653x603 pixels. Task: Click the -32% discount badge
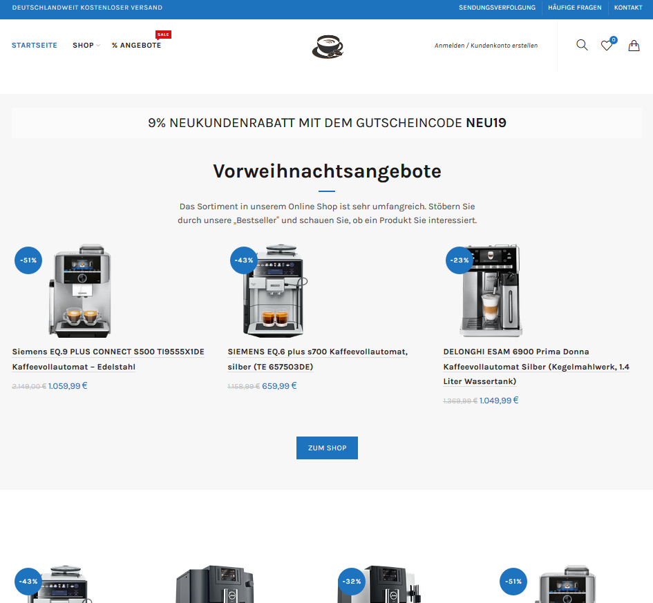click(x=352, y=582)
